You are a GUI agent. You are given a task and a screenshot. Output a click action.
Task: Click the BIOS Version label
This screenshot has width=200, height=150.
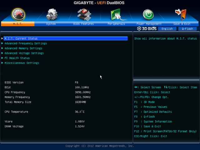point(14,82)
